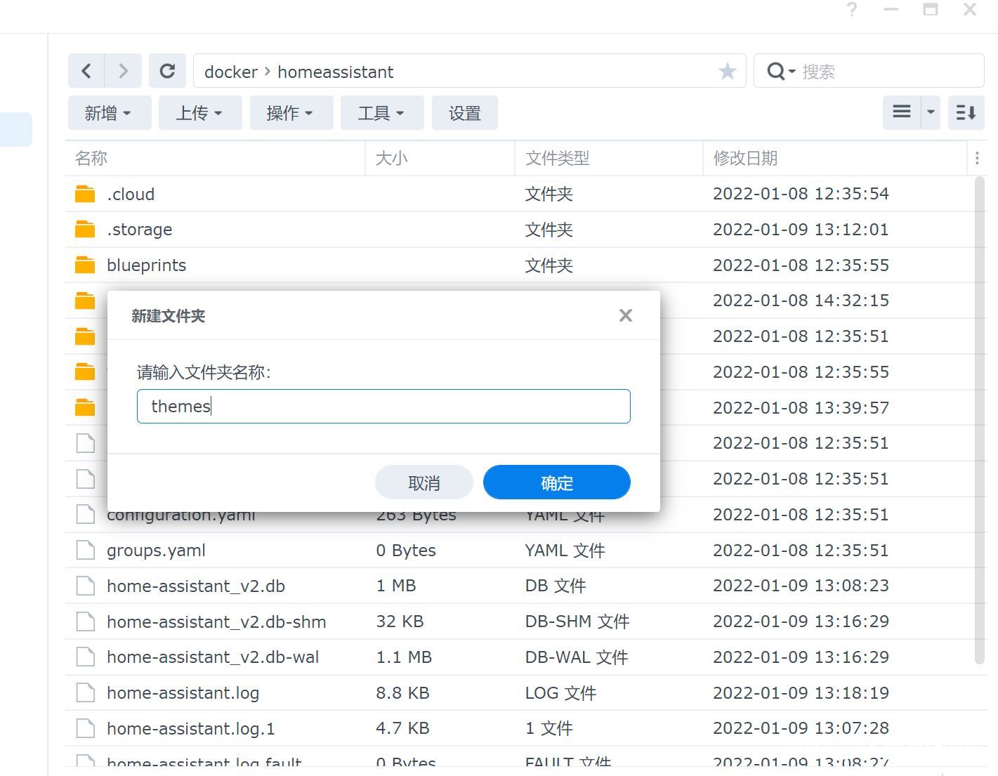Image resolution: width=998 pixels, height=776 pixels.
Task: Select the groups.yaml file name
Action: pos(156,550)
